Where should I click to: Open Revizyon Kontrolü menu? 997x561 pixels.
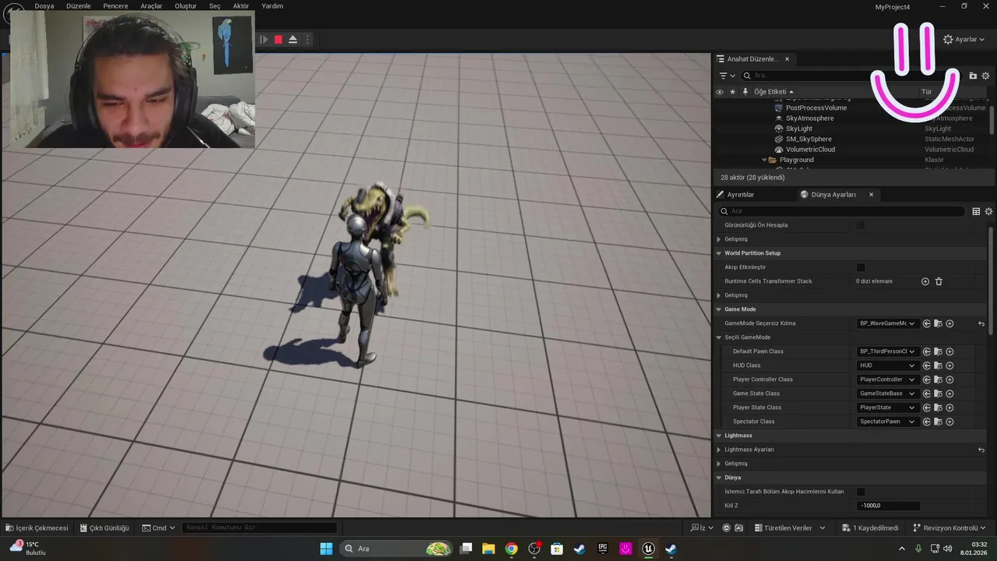coord(950,527)
